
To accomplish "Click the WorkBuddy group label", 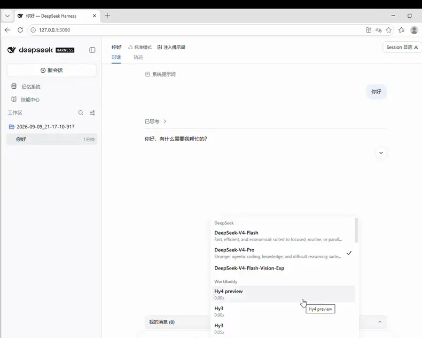I will tap(226, 281).
